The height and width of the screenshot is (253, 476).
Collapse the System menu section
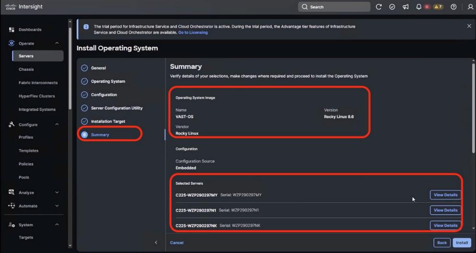coord(57,224)
